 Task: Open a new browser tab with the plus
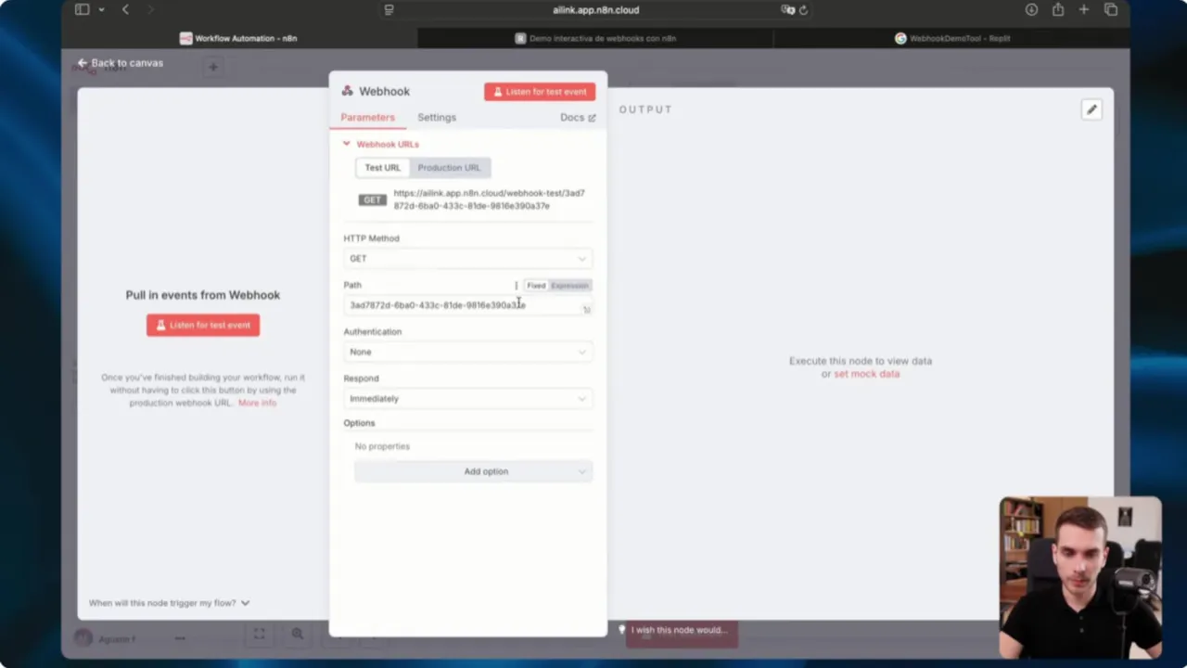point(1083,10)
